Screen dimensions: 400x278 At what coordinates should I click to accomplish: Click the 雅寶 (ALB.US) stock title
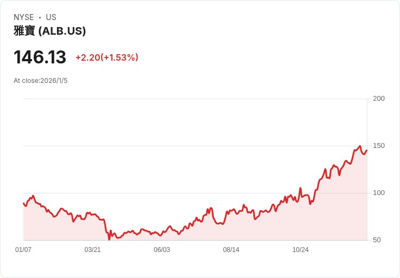tap(50, 31)
